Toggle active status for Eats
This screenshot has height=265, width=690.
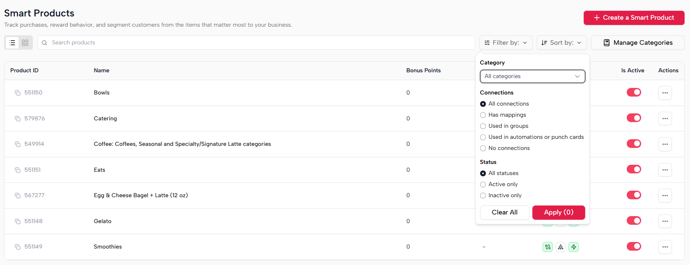[x=634, y=169]
